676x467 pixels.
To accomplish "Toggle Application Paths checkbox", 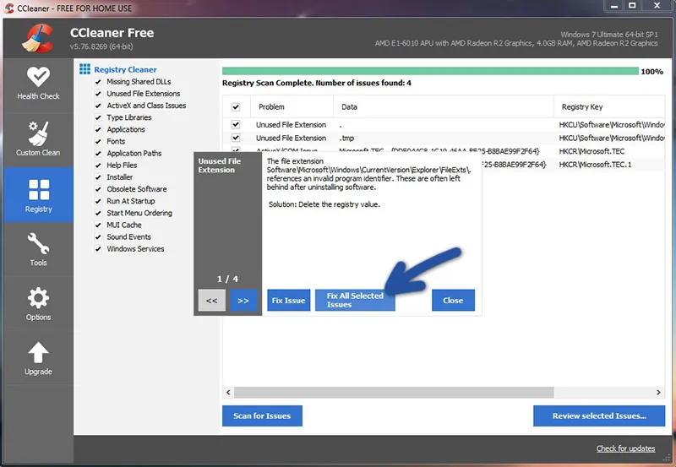I will tap(98, 154).
